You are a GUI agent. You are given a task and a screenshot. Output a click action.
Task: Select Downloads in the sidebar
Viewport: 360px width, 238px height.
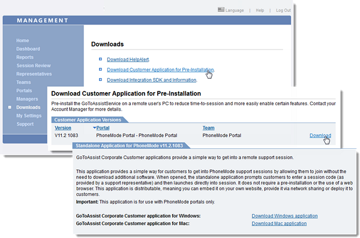(28, 107)
